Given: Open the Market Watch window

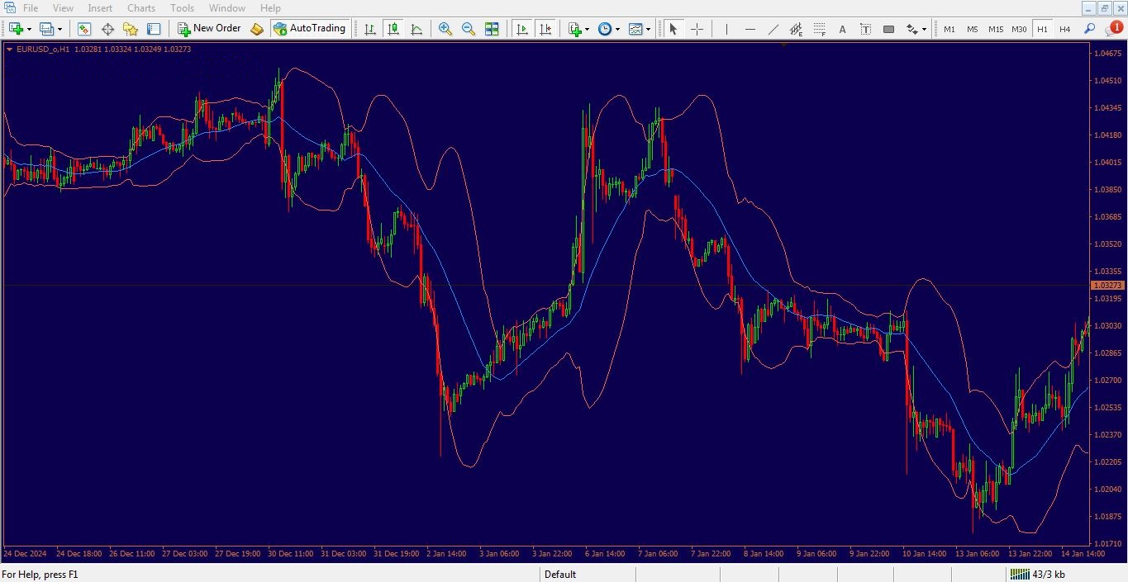Looking at the screenshot, I should point(84,29).
